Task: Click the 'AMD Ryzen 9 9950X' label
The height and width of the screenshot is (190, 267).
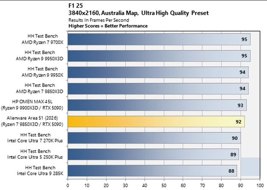Action: pos(42,75)
